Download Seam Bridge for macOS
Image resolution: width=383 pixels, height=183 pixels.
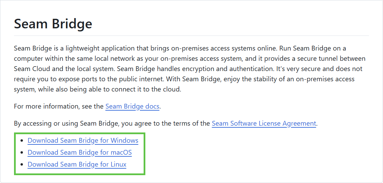point(80,153)
